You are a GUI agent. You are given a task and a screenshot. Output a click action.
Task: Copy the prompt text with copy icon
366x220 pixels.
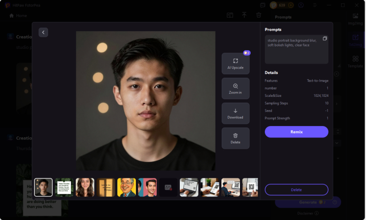[324, 39]
